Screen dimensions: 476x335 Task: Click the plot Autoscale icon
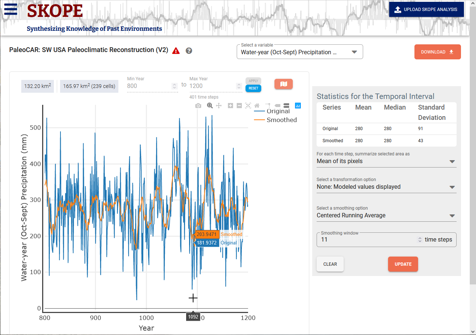click(x=248, y=106)
